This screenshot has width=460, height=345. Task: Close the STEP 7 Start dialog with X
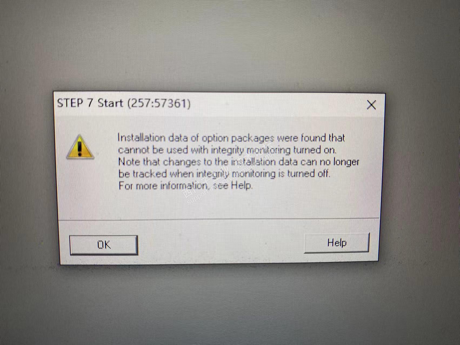point(372,105)
